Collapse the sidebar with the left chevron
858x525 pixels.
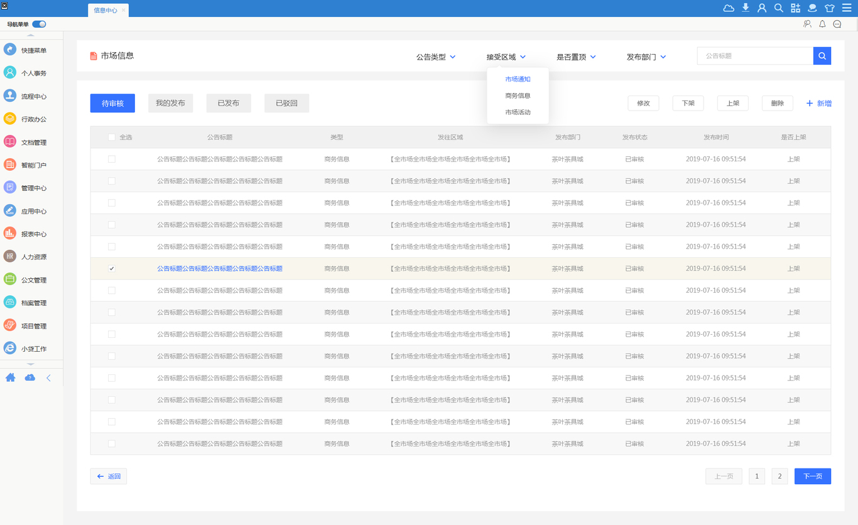(48, 377)
